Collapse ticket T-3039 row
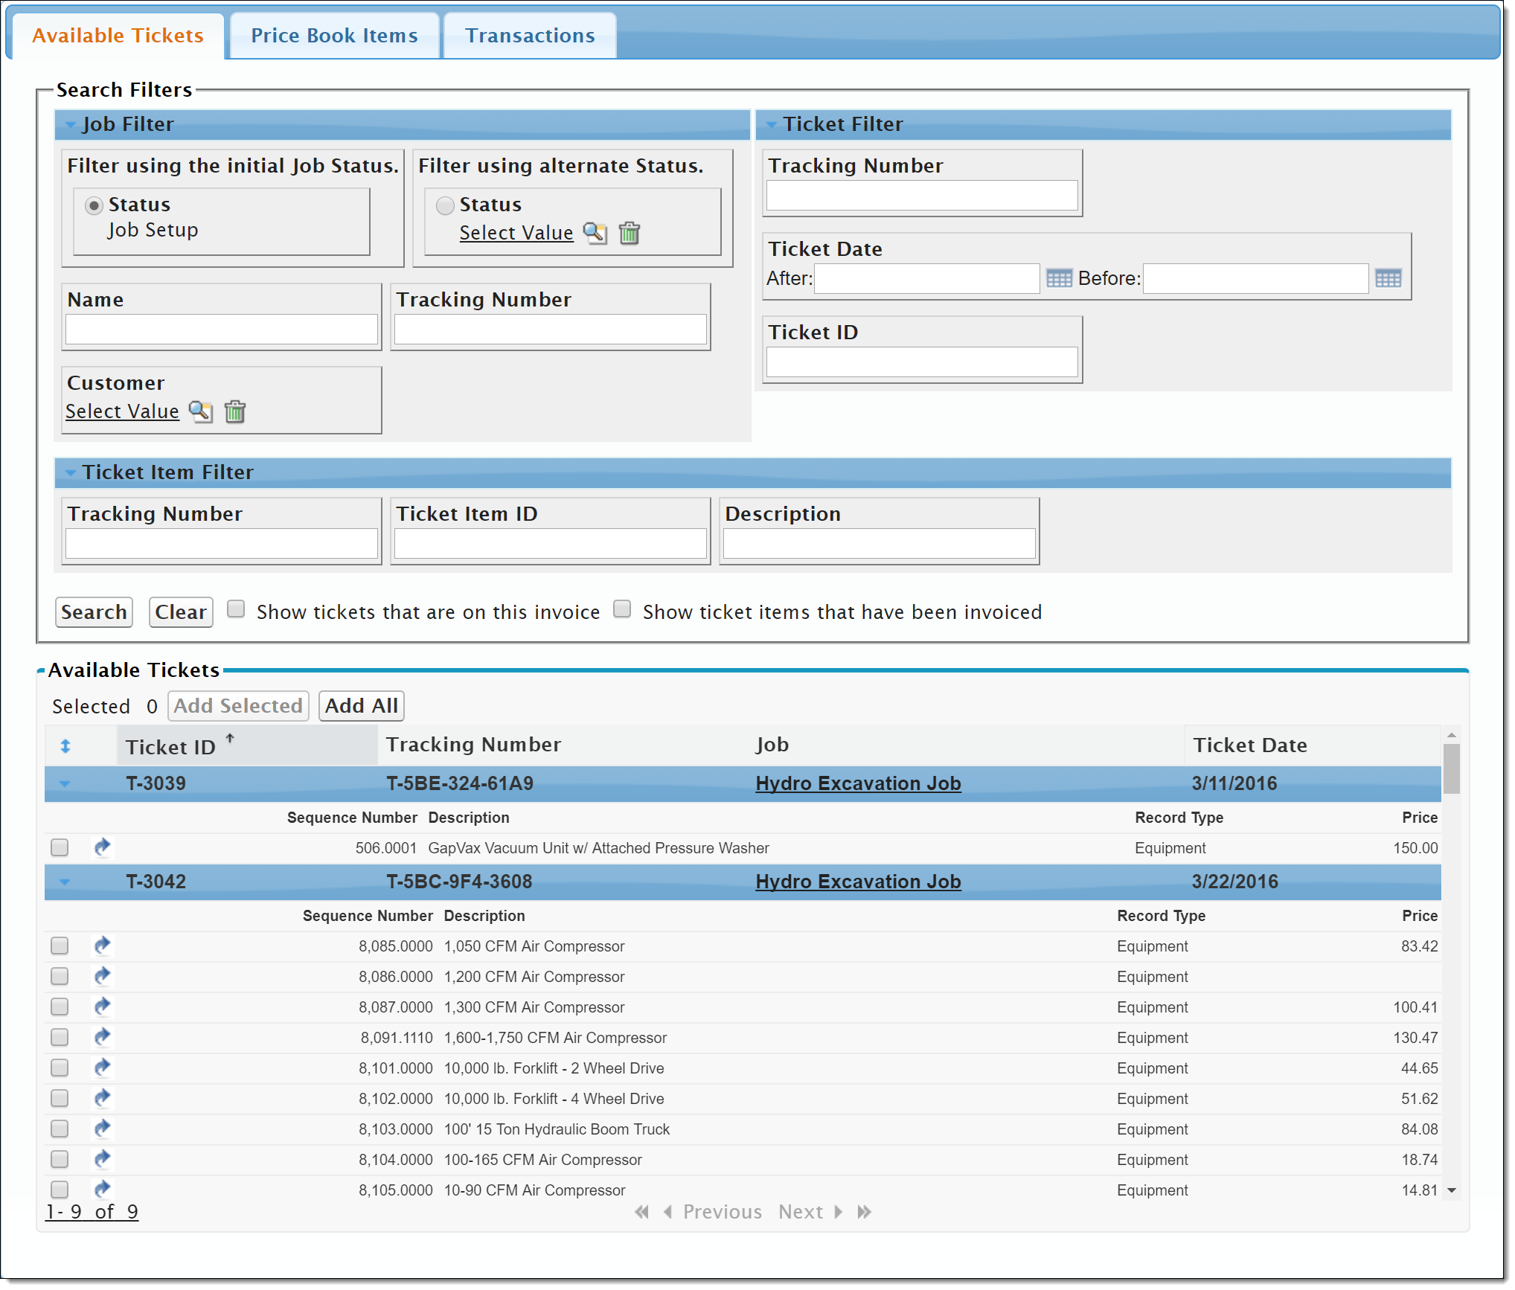This screenshot has height=1290, width=1515. (65, 784)
